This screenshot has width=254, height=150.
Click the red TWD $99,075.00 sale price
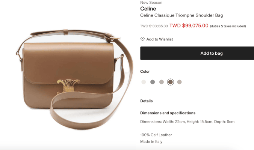189,25
